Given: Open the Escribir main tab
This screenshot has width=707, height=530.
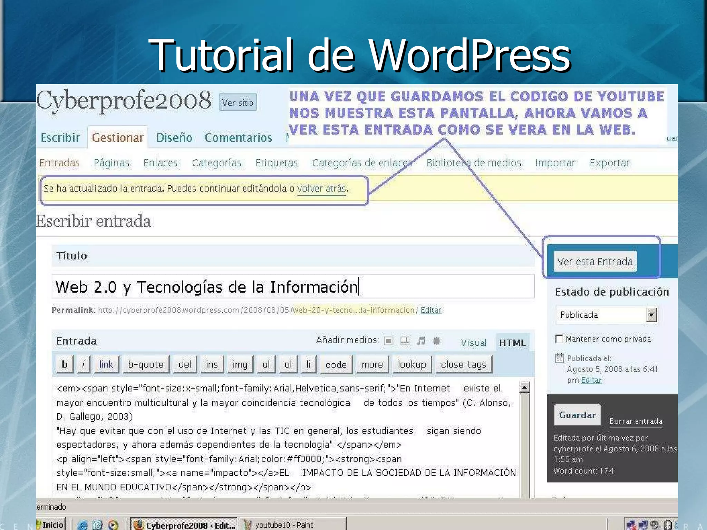Looking at the screenshot, I should coord(60,138).
